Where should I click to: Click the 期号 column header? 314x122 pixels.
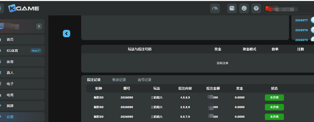[x=127, y=88]
